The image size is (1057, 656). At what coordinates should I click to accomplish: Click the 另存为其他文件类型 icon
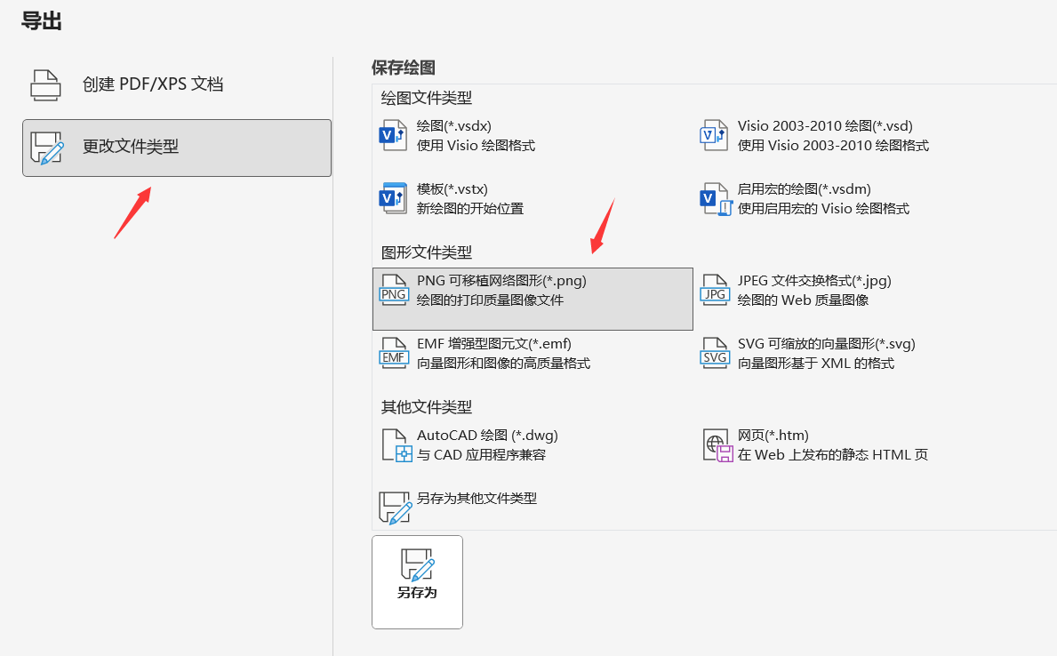point(395,508)
